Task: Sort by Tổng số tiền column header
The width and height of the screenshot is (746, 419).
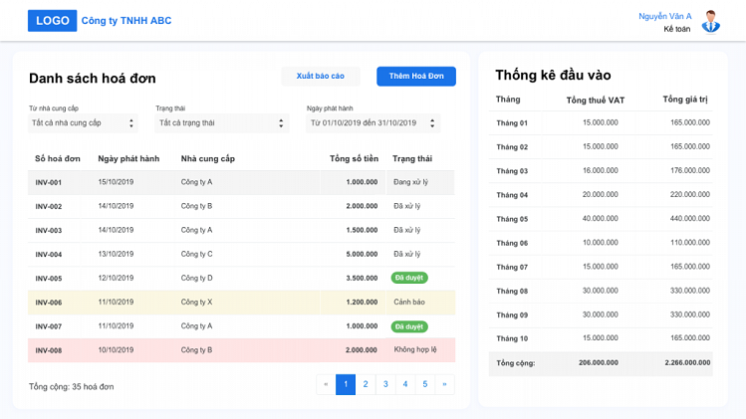Action: point(354,158)
